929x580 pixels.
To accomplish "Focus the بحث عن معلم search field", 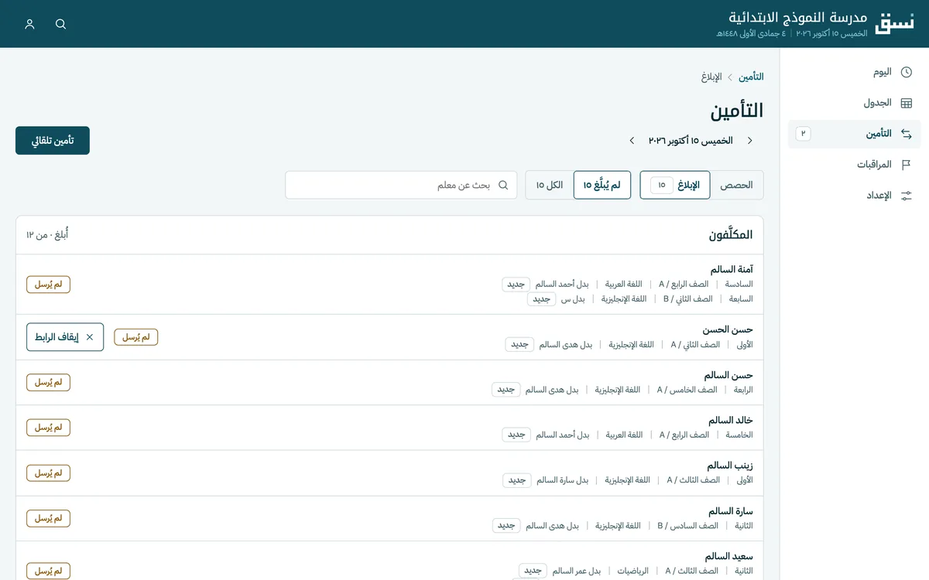I will 401,185.
